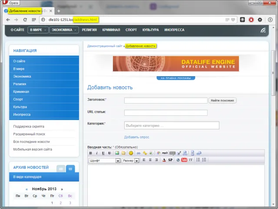The height and width of the screenshot is (209, 278).
Task: Align text center in editor
Action: (150, 160)
